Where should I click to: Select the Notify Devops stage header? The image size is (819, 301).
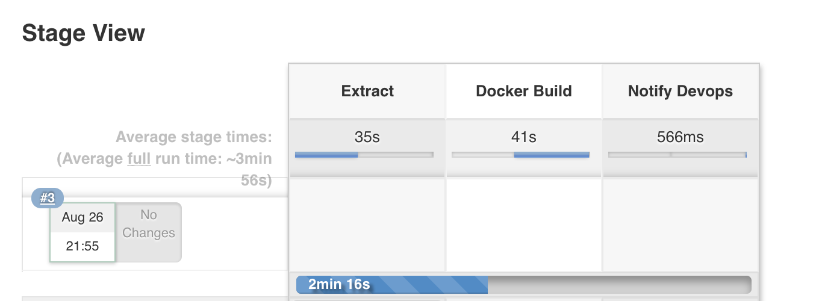coord(680,92)
